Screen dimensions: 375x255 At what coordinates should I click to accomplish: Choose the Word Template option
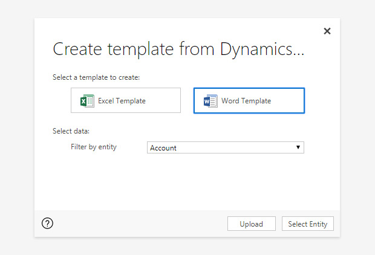click(249, 101)
